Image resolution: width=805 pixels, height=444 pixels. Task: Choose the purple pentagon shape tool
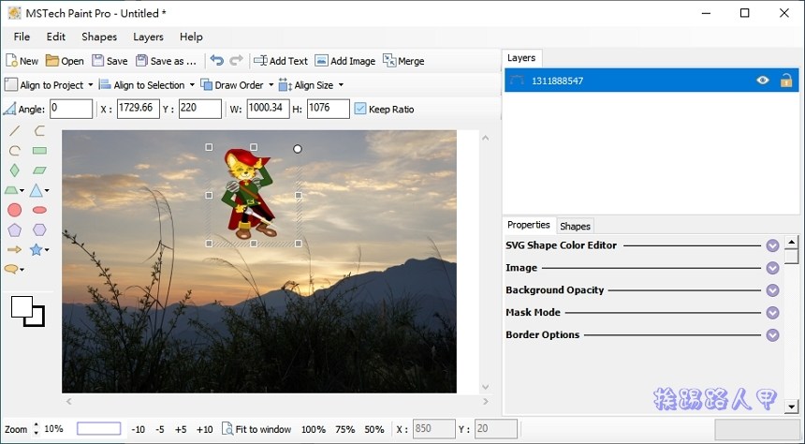click(x=15, y=229)
